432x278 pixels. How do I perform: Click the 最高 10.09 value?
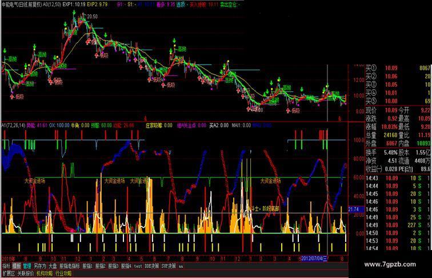(424, 119)
